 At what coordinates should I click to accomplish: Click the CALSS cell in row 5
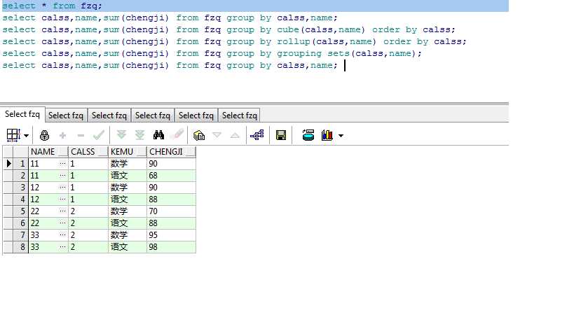click(88, 211)
